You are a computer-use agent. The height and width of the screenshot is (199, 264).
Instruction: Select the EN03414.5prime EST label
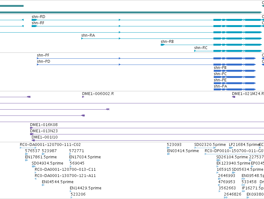183,151
